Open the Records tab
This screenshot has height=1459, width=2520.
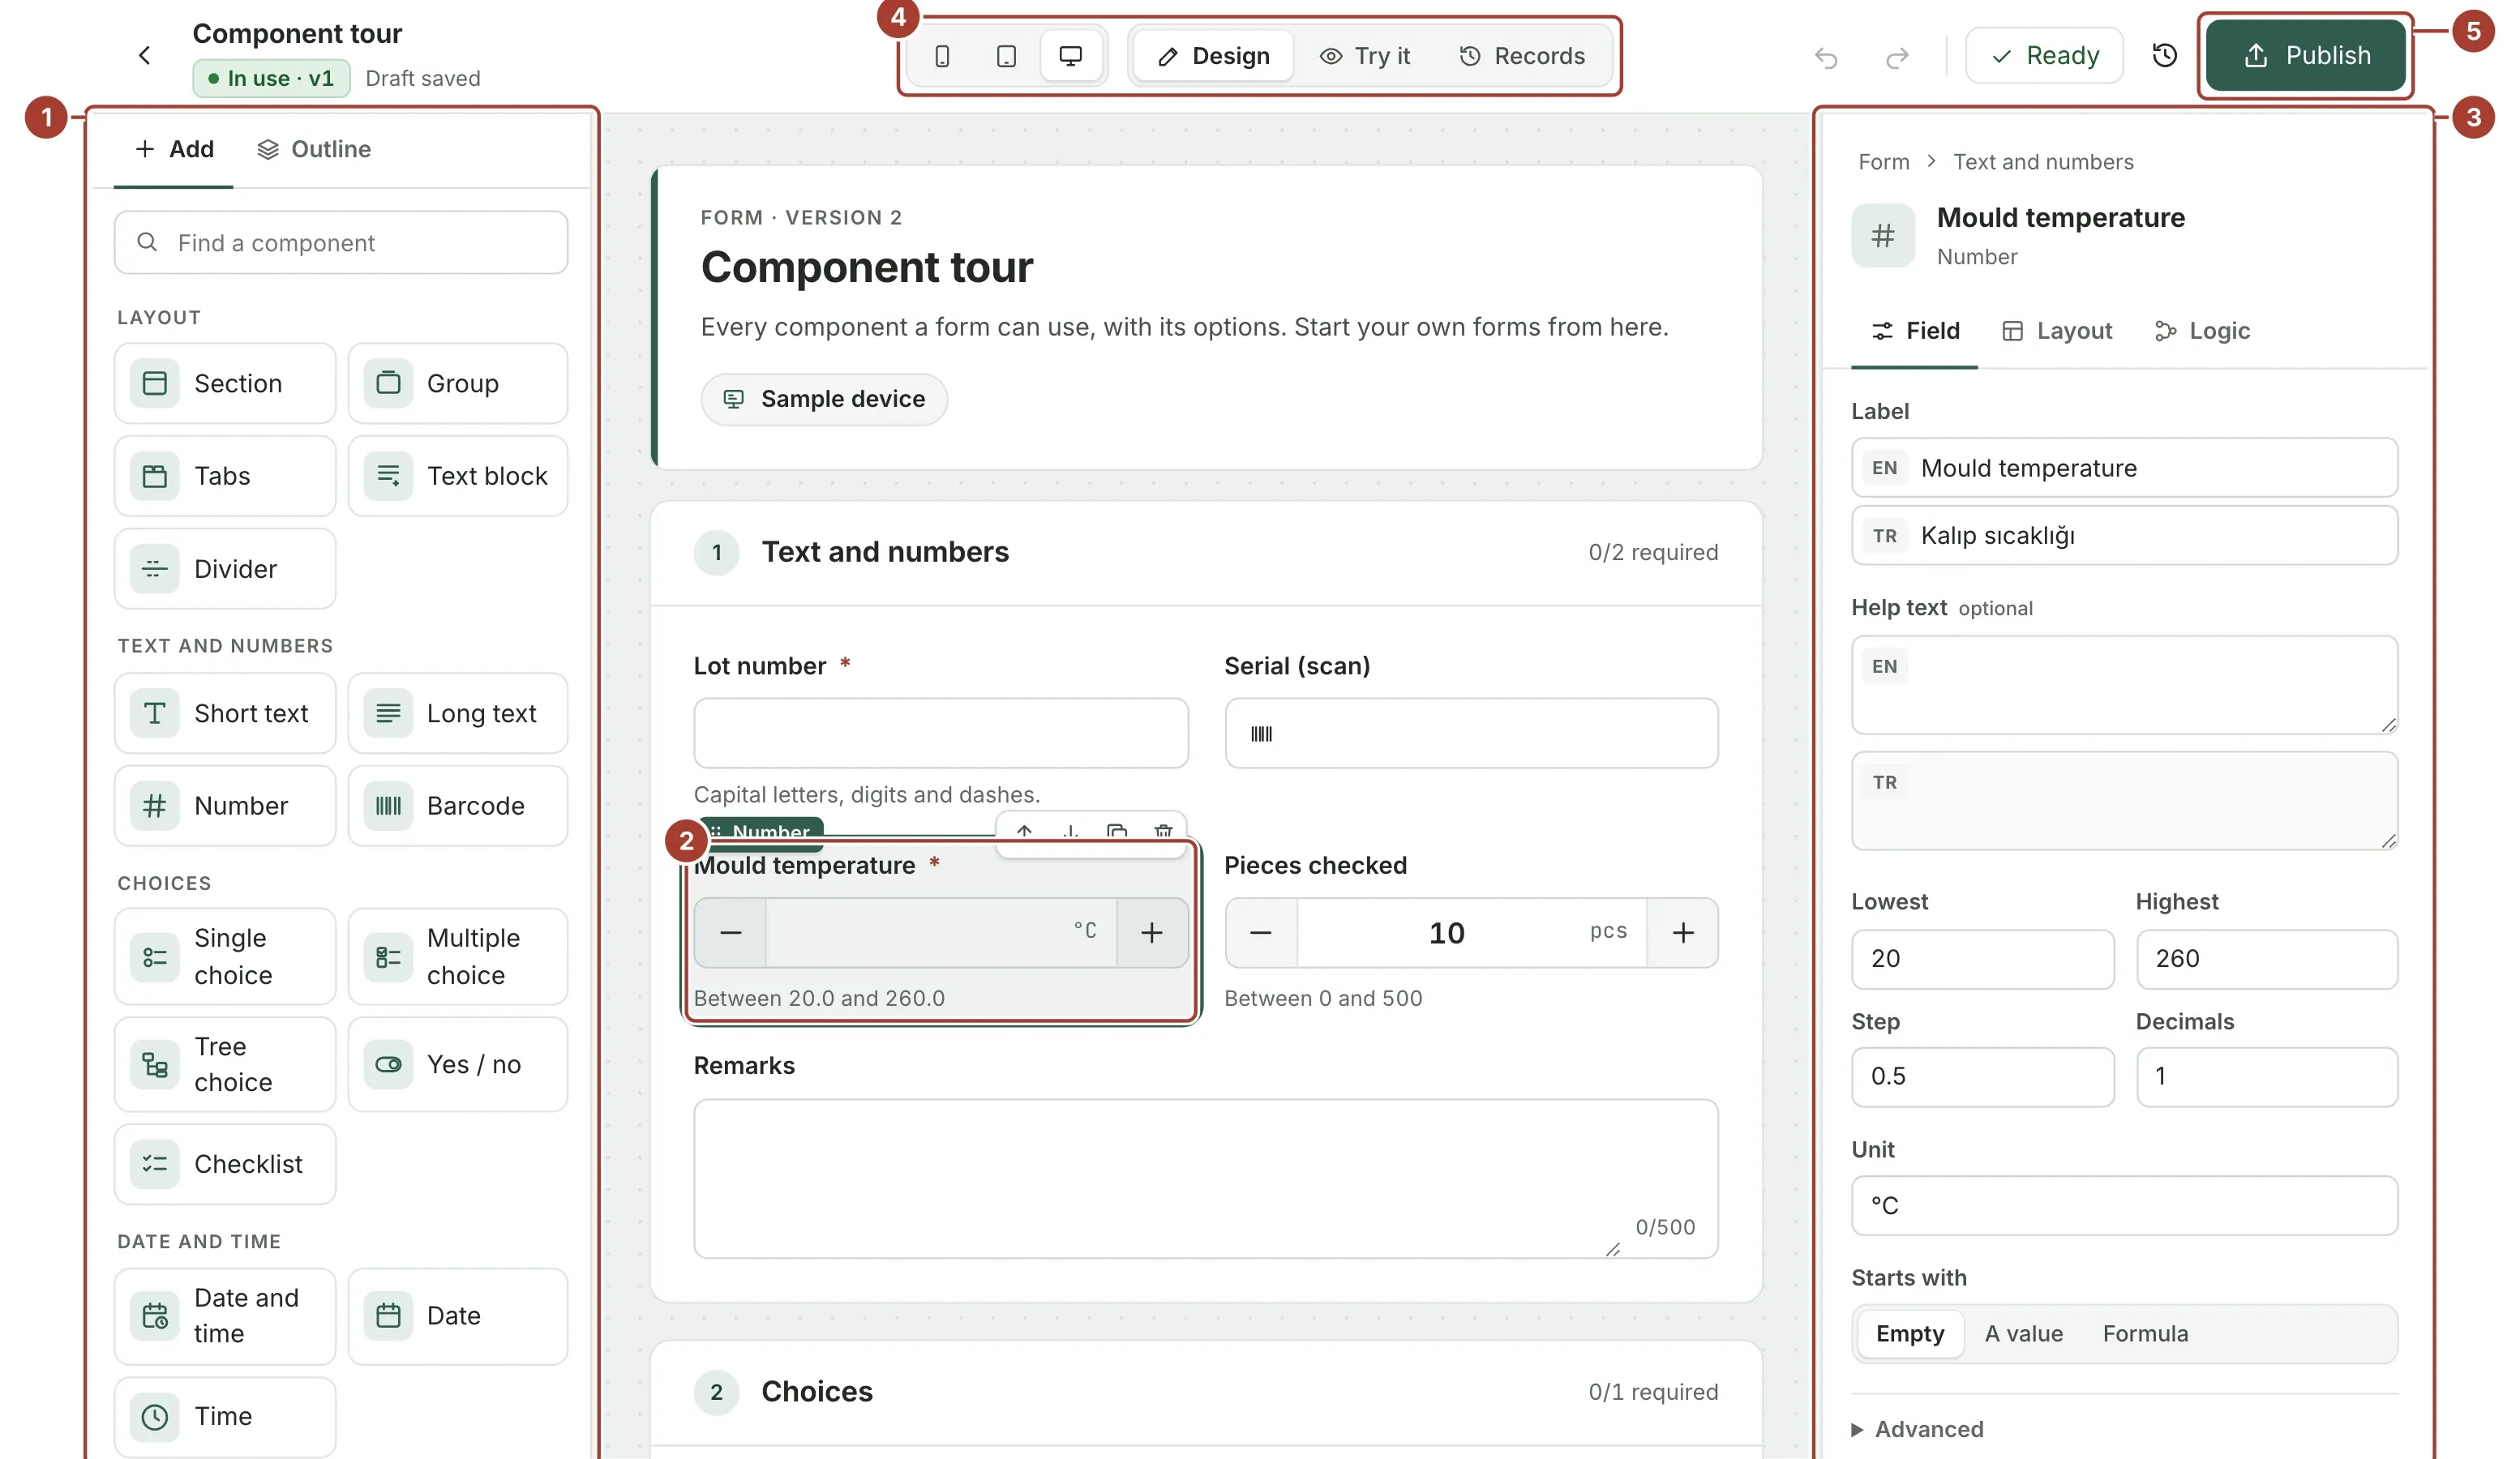[1522, 56]
